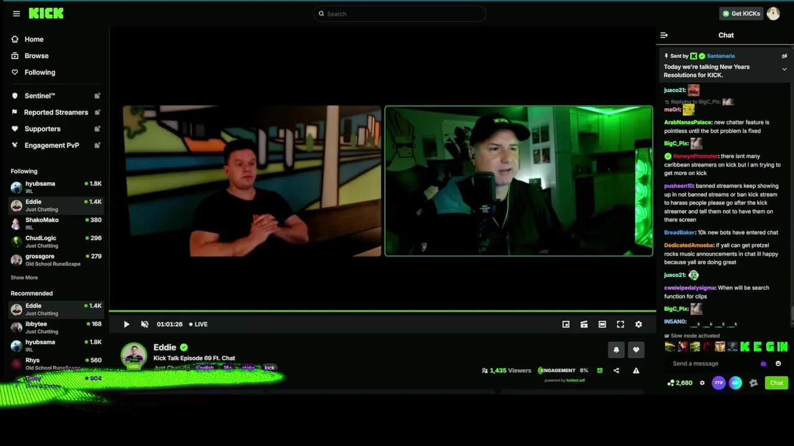This screenshot has height=446, width=794.
Task: Click Eddie's channel avatar
Action: pos(133,356)
